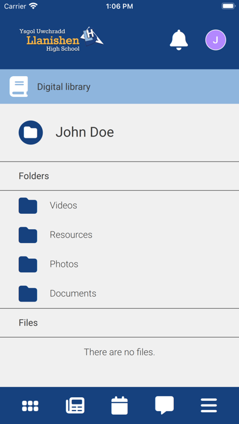The image size is (239, 424).
Task: Click the Documents folder icon
Action: pos(28,294)
